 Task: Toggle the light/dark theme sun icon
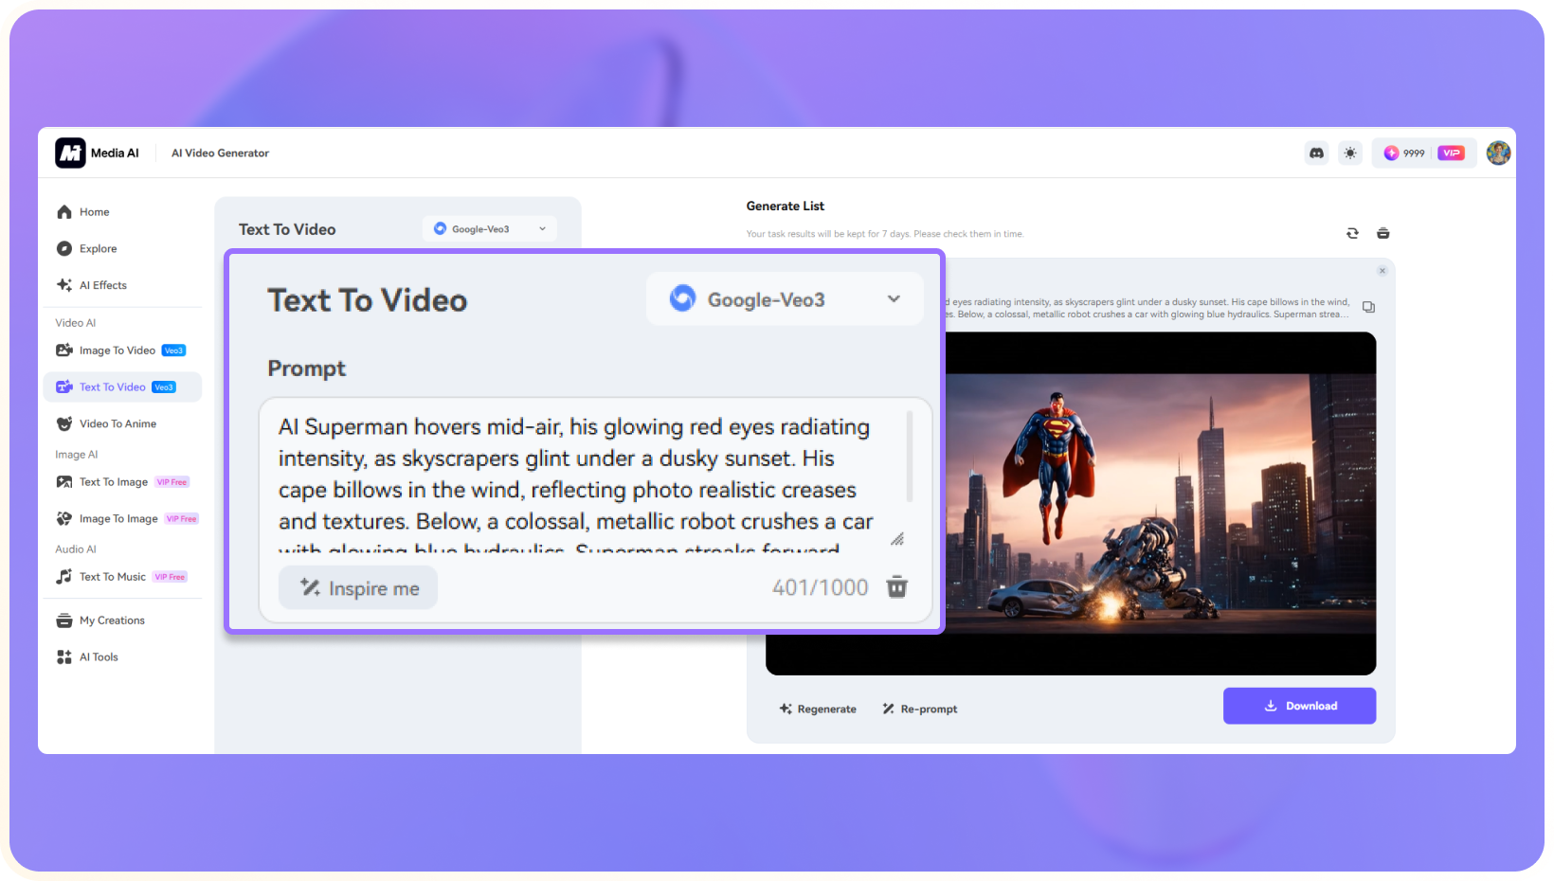click(x=1350, y=153)
